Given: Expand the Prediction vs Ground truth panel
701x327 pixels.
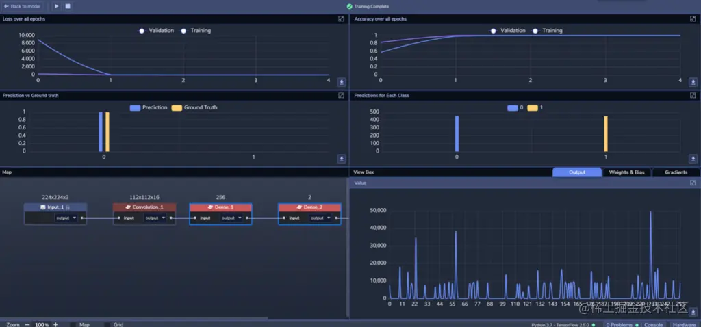Looking at the screenshot, I should [341, 95].
